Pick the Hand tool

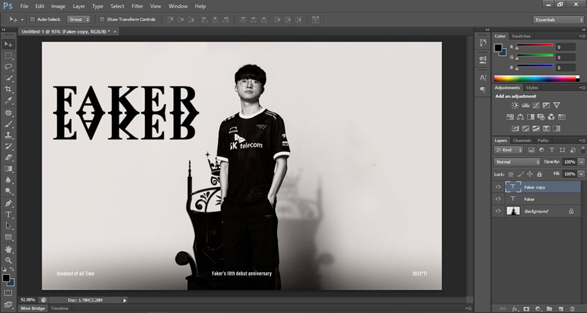[8, 249]
